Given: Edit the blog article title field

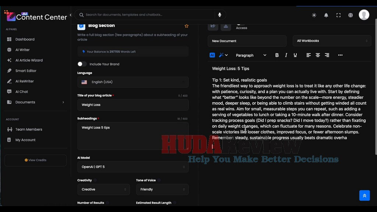Looking at the screenshot, I should click(x=133, y=105).
